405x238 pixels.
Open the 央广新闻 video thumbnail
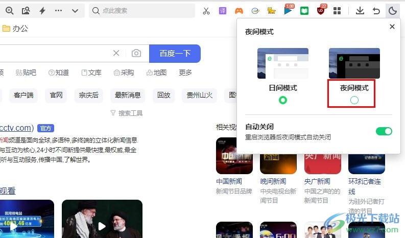click(323, 164)
